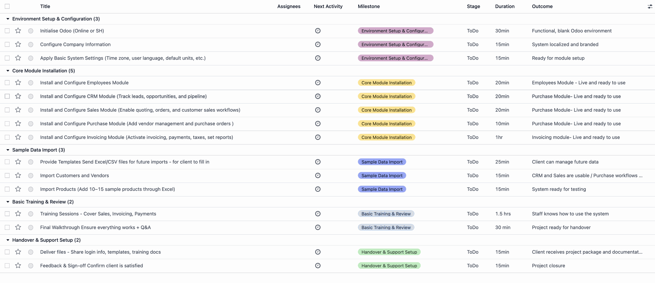655x283 pixels.
Task: Sort the list by the Title column header
Action: tap(45, 6)
